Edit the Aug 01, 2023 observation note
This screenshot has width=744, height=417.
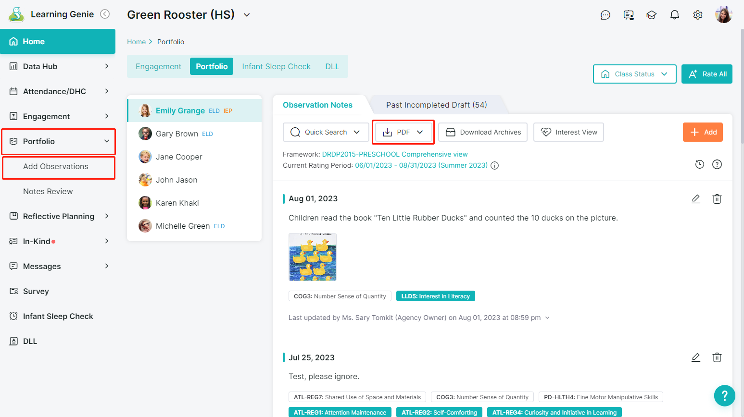696,199
